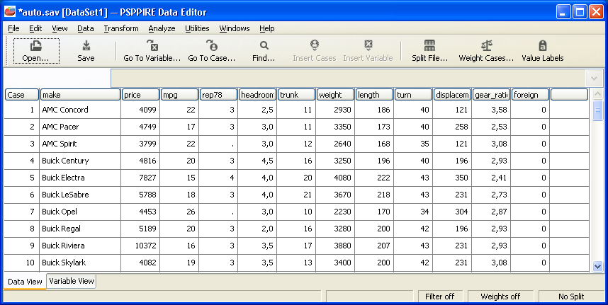Image resolution: width=608 pixels, height=305 pixels.
Task: Open the Utilities menu
Action: [197, 28]
